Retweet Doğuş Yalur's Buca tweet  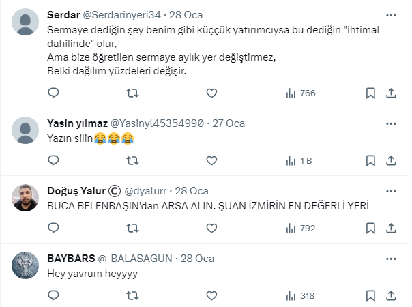(134, 228)
